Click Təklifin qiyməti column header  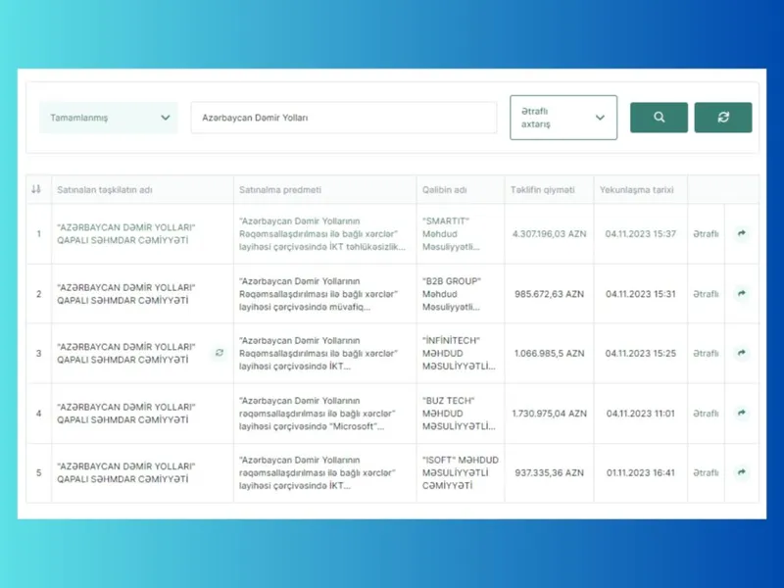[543, 189]
